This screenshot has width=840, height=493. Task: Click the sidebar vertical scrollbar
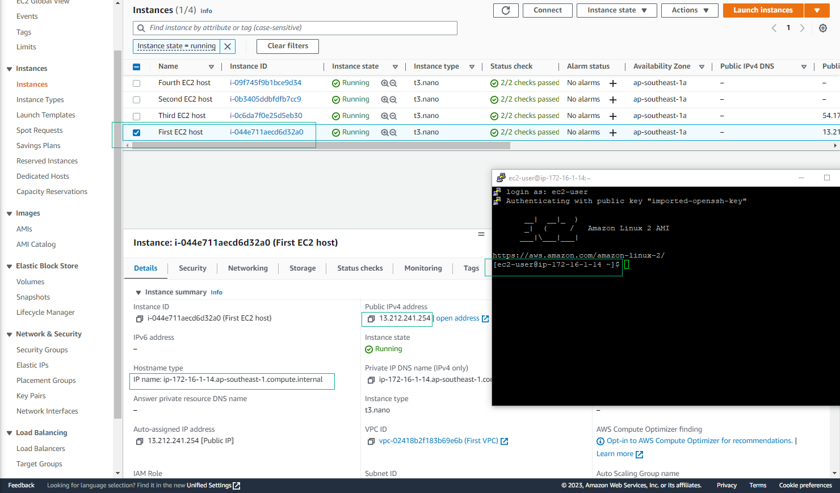(x=118, y=235)
